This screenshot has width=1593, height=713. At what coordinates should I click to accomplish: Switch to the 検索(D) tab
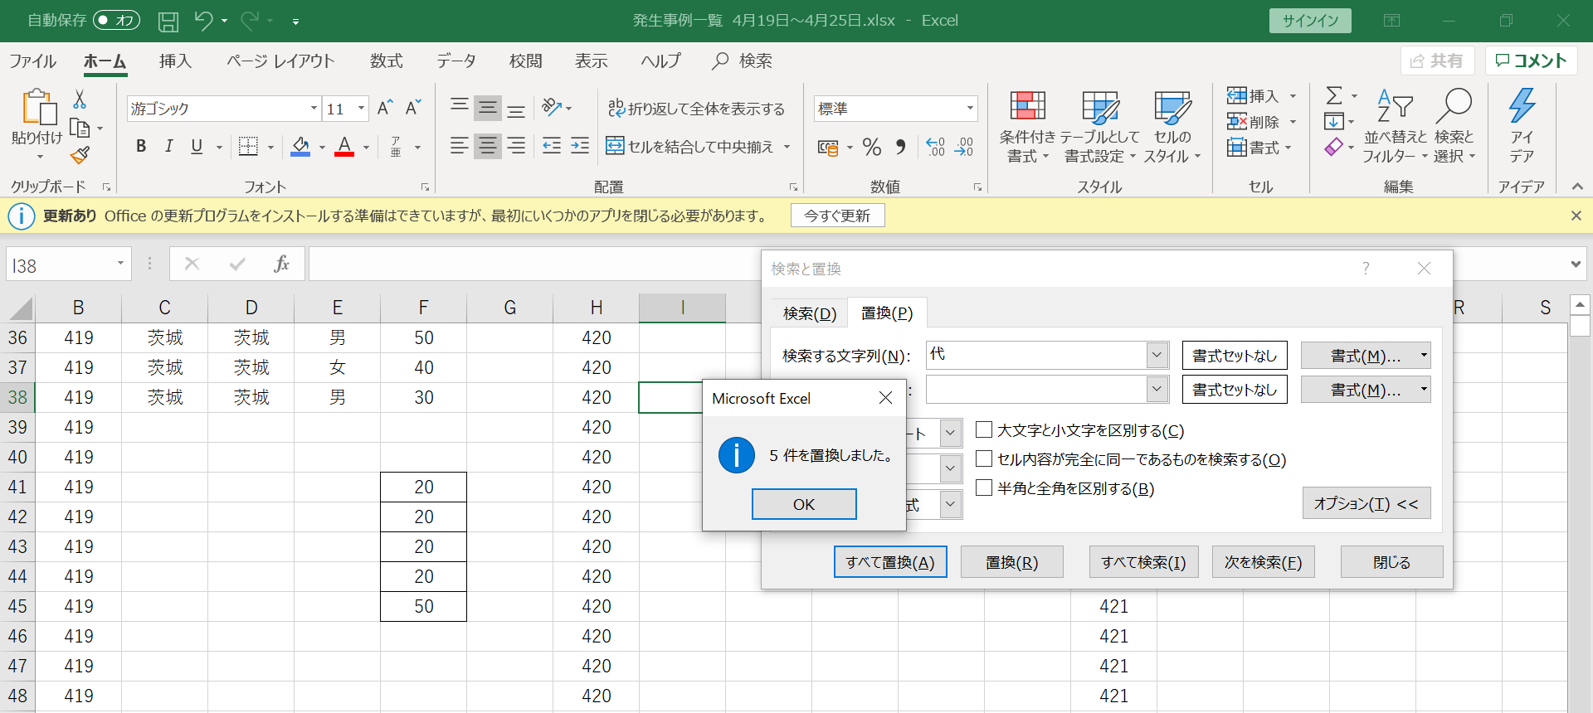(809, 313)
